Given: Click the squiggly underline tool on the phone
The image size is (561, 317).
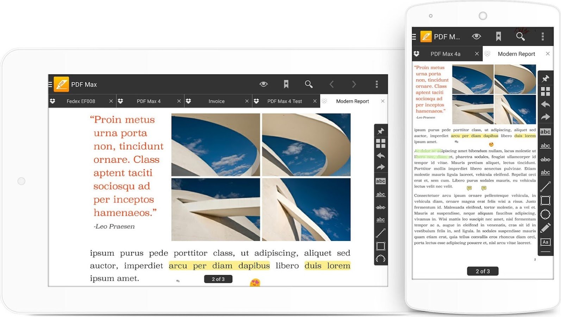Looking at the screenshot, I should pyautogui.click(x=545, y=173).
